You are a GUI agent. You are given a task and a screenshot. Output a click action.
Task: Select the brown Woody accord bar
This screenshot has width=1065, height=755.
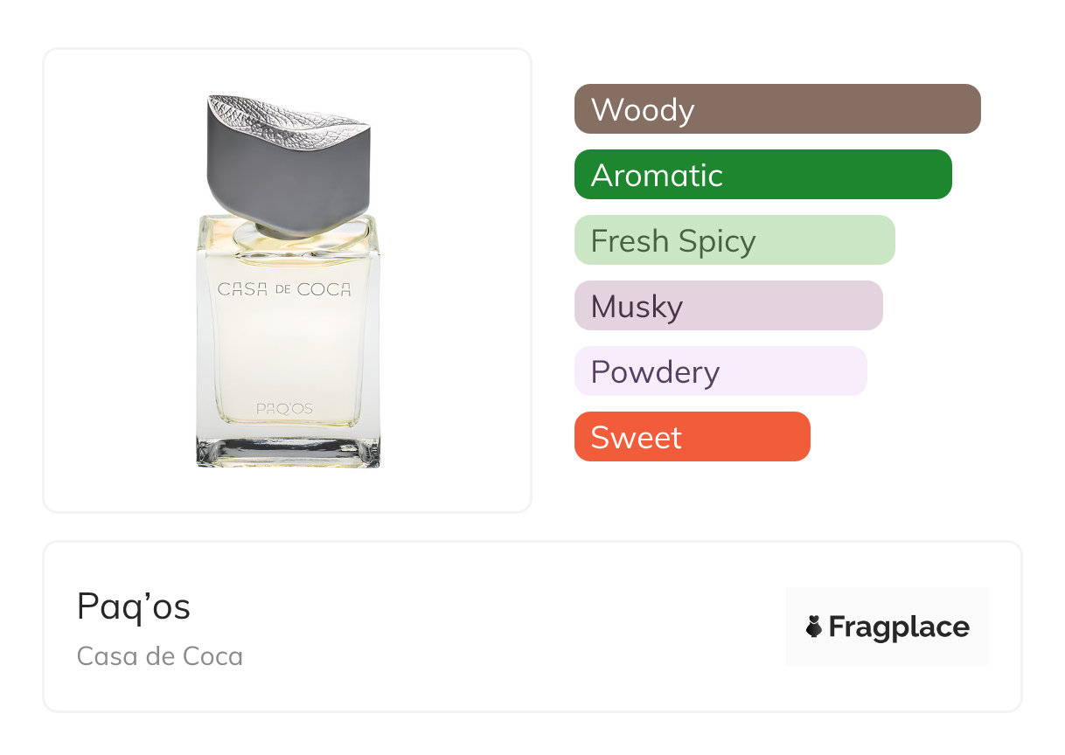[777, 109]
